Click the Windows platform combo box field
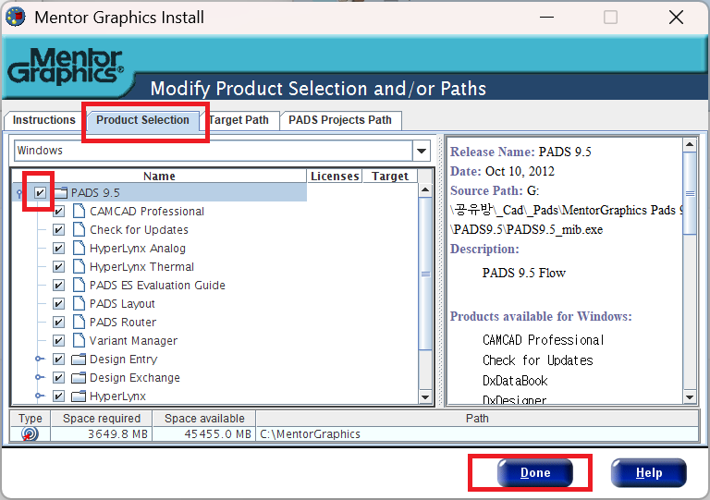Screen dimensions: 710x500 click(214, 151)
